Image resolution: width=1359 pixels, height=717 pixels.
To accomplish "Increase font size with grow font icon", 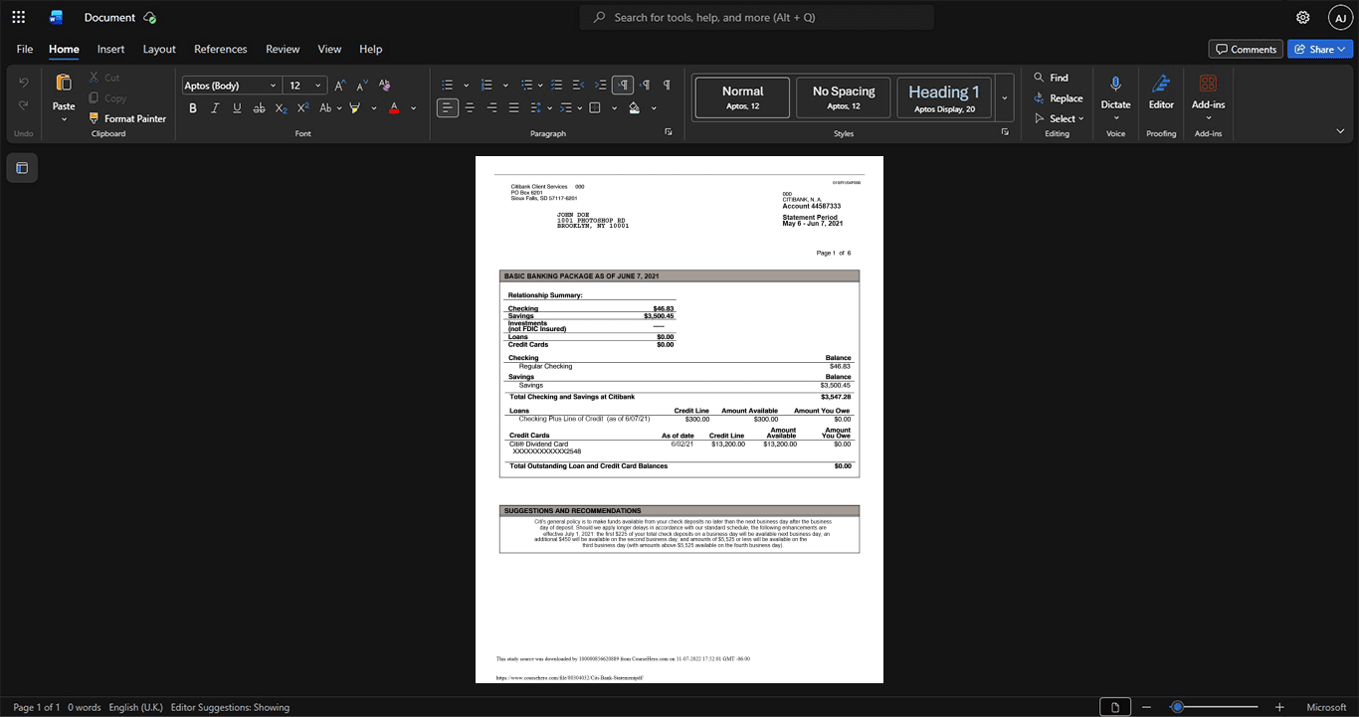I will (340, 86).
